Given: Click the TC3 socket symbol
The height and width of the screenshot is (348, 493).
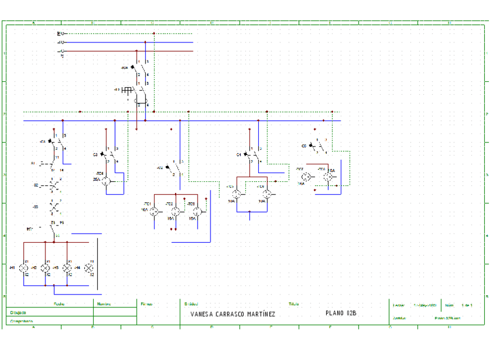Looking at the screenshot, I should coord(197,211).
